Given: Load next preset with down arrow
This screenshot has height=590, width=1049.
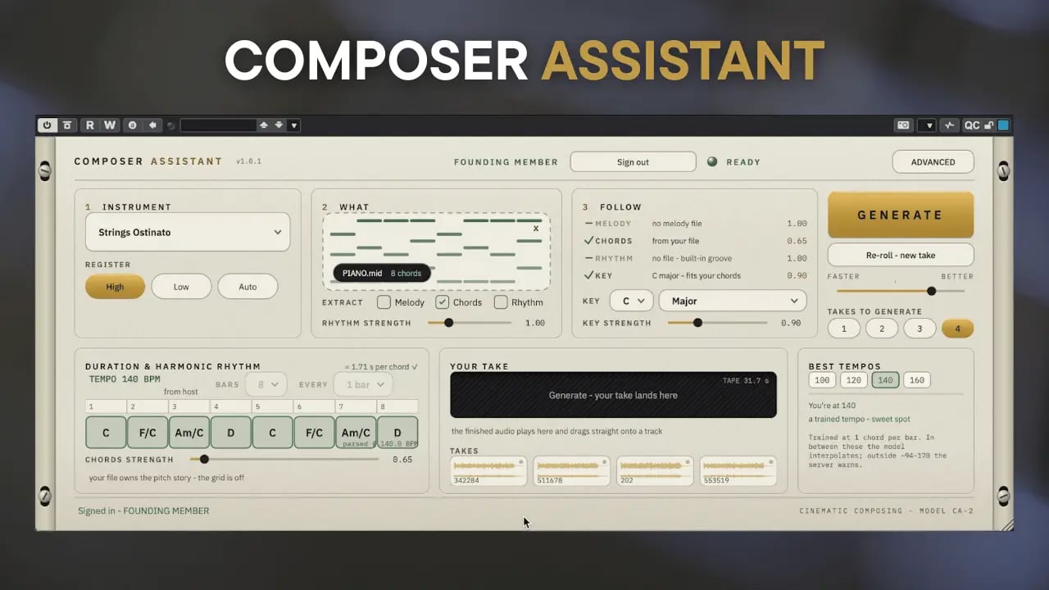Looking at the screenshot, I should point(279,125).
